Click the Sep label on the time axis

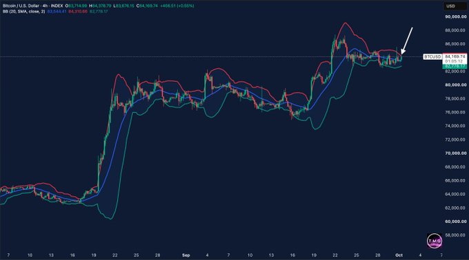(x=186, y=255)
